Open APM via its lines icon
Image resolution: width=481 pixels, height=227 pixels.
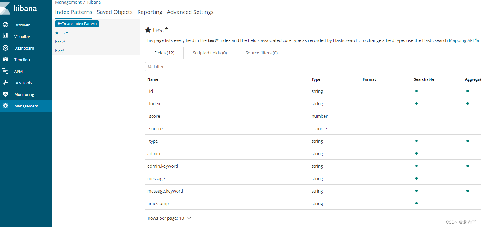pyautogui.click(x=5, y=71)
